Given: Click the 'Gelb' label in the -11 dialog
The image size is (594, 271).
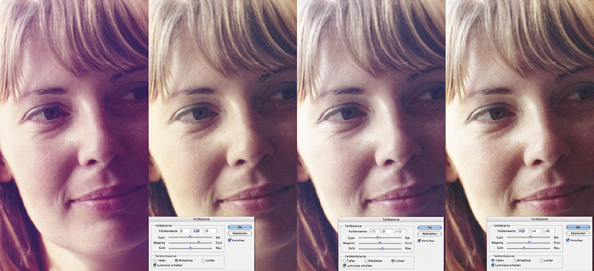Looking at the screenshot, I should [352, 248].
